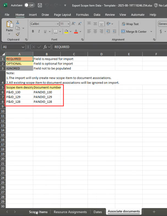The image size is (167, 216).
Task: Add a new sheet with plus icon
Action: coord(154,212)
